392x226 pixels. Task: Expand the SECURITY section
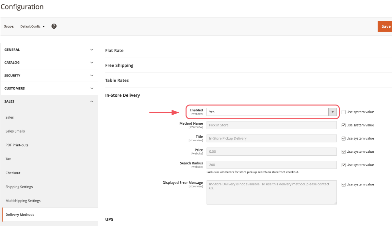click(x=49, y=75)
